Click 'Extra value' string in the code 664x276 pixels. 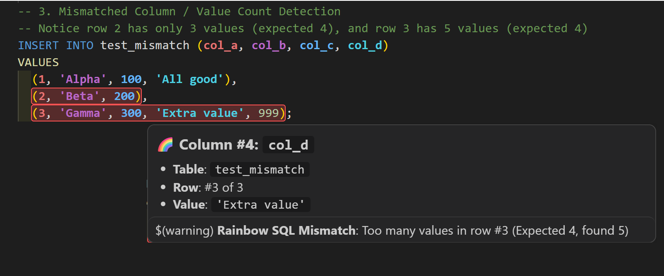(200, 113)
